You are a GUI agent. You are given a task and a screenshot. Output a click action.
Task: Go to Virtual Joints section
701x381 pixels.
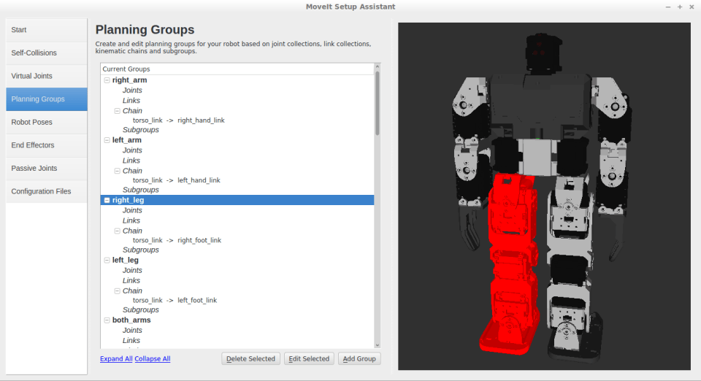coord(47,76)
